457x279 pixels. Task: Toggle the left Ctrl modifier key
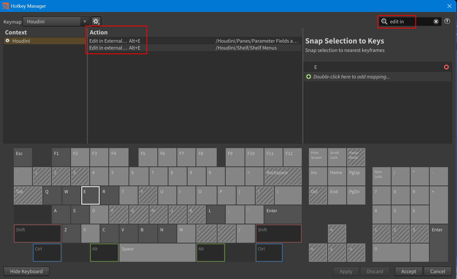(47, 253)
